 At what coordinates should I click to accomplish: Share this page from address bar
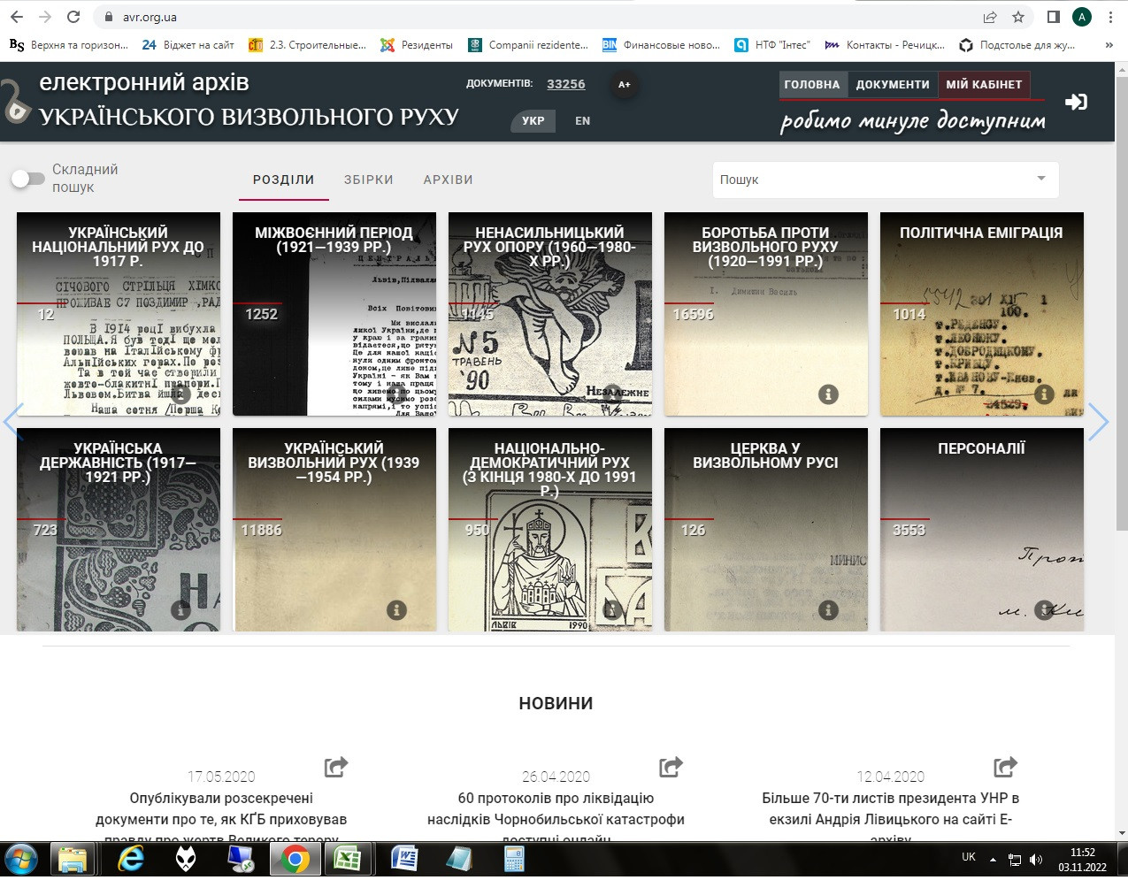pos(990,17)
